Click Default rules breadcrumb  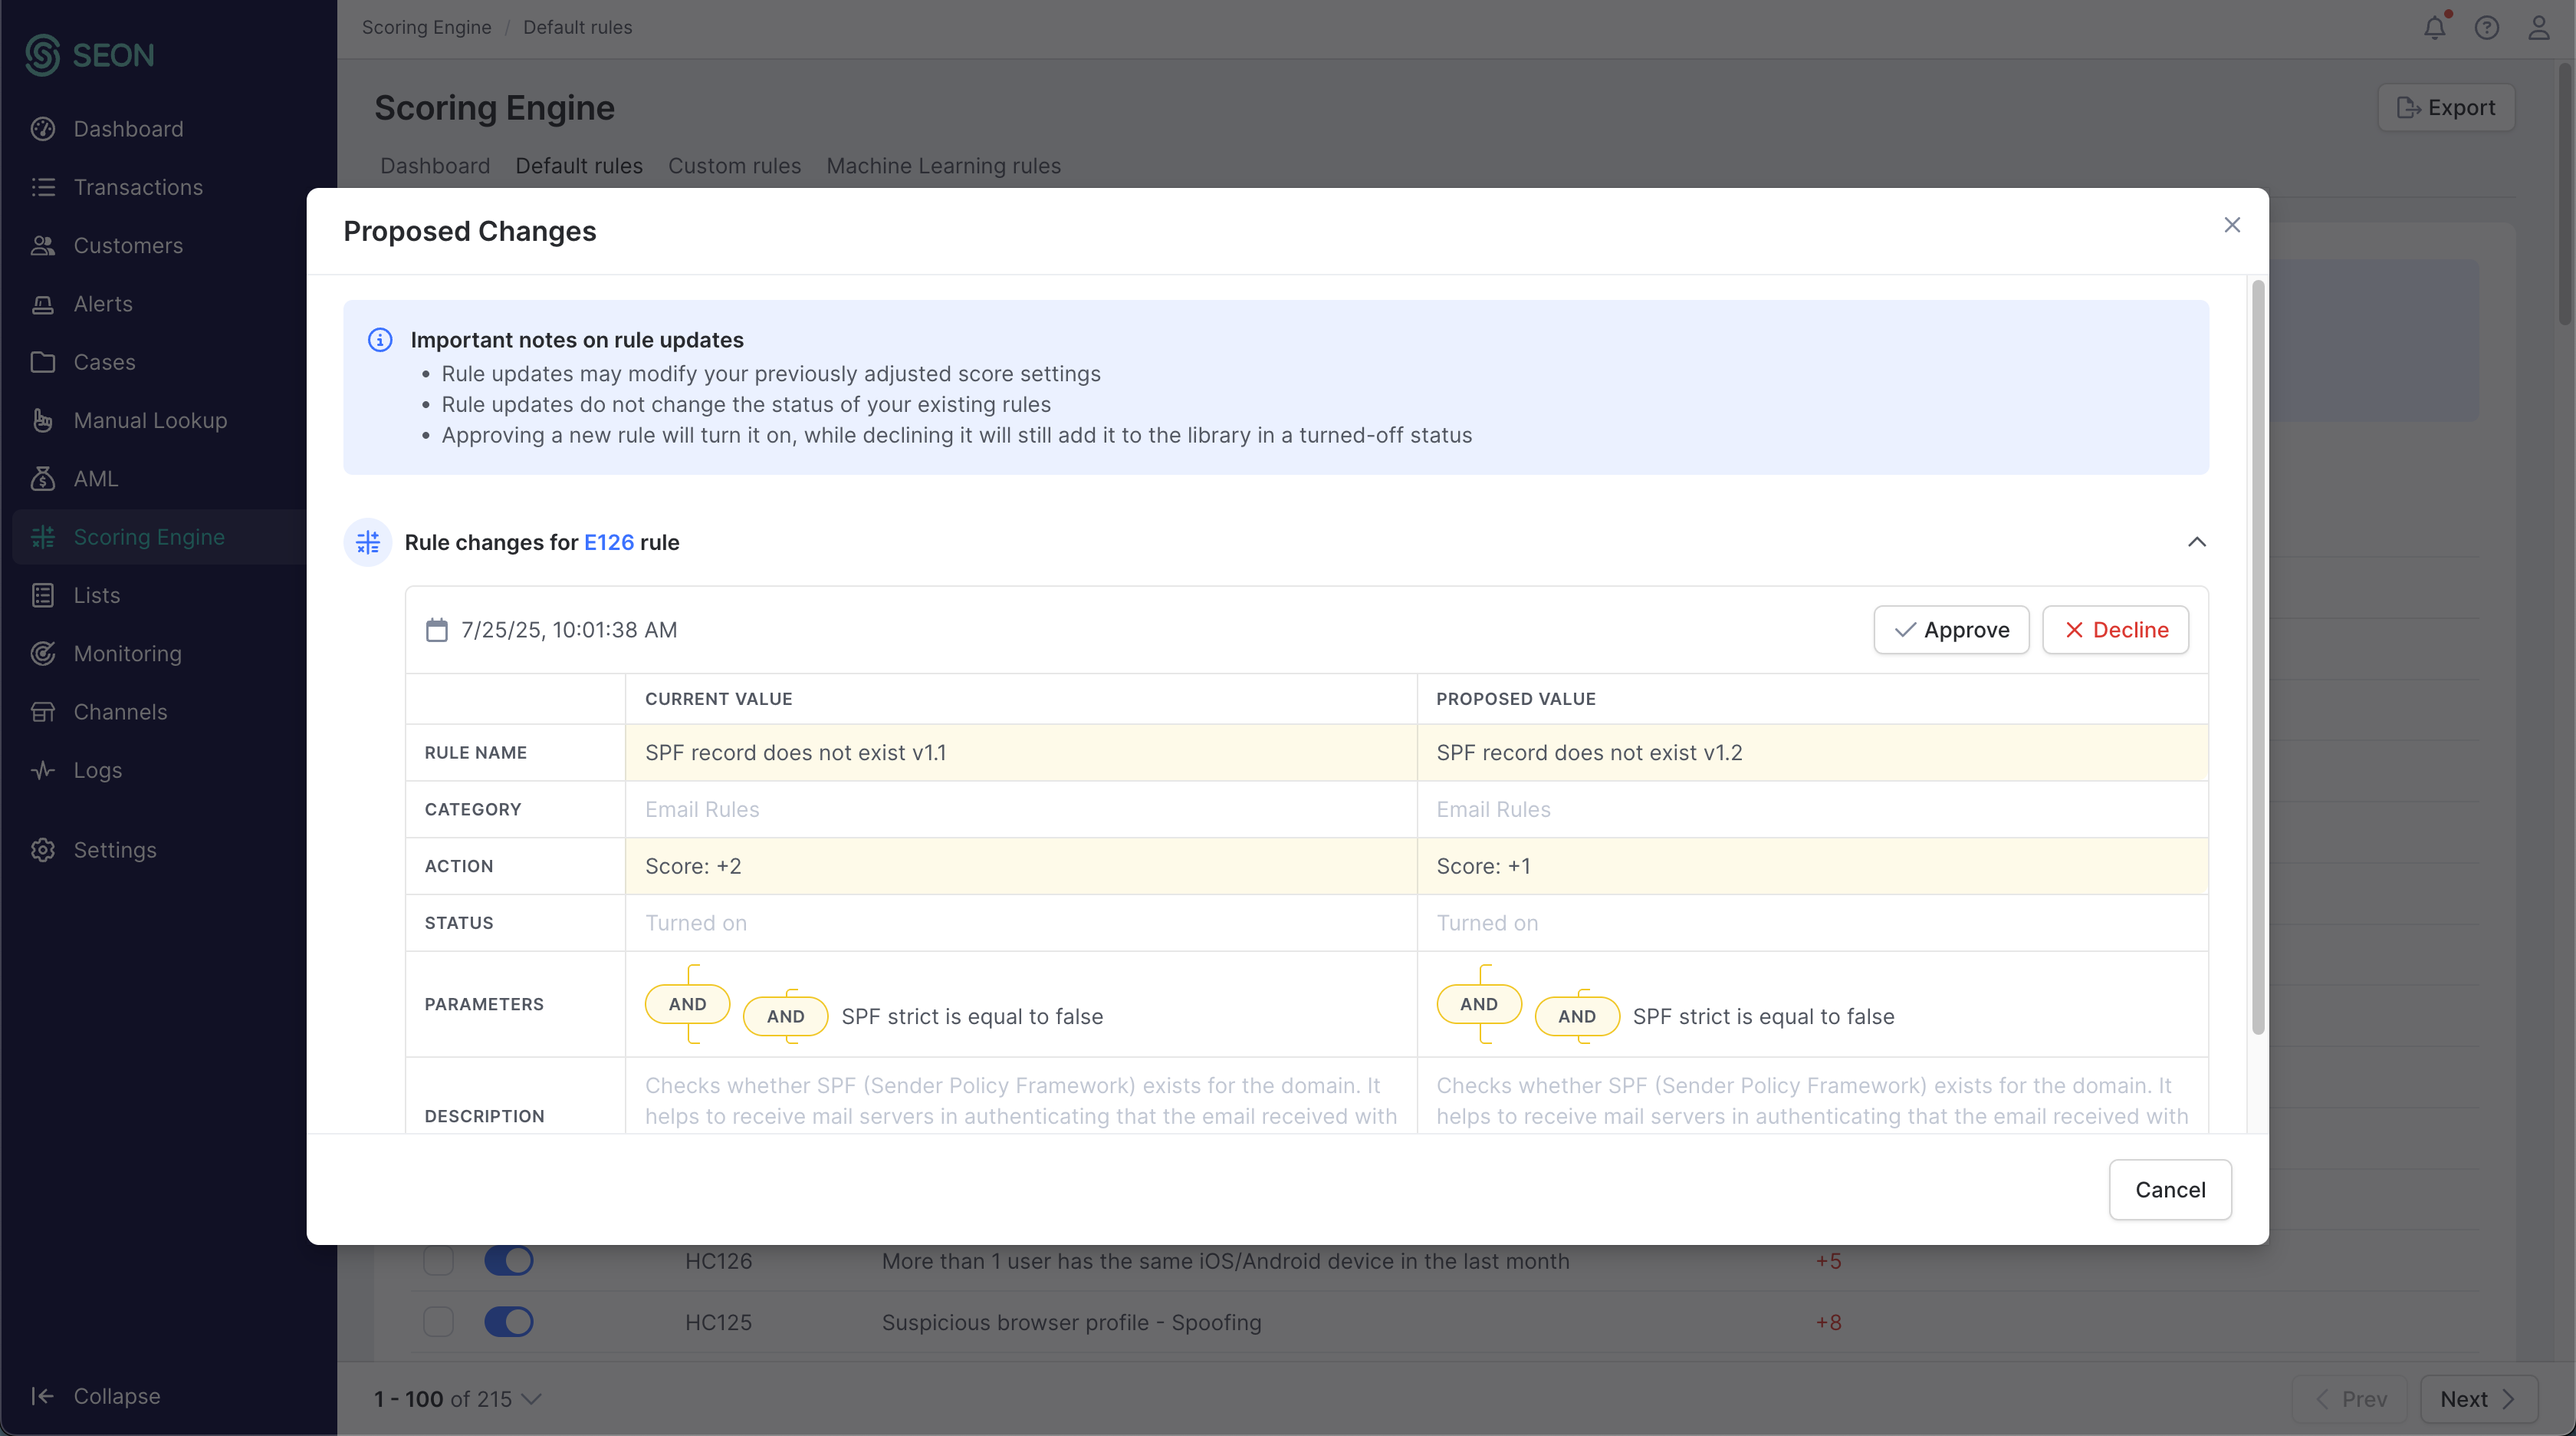pyautogui.click(x=577, y=27)
